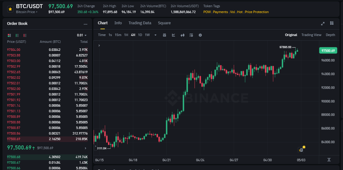Select the Time line interval

click(102, 35)
